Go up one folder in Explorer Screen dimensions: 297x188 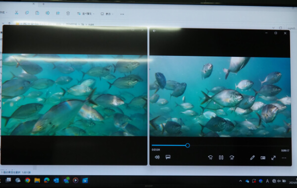point(9,23)
